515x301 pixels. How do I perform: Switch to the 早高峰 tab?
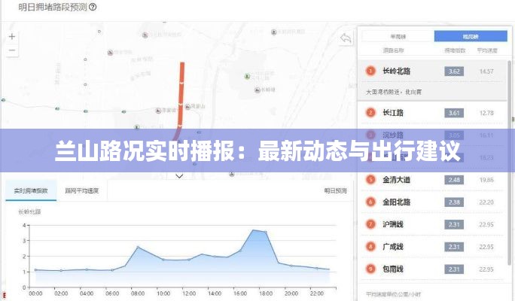(x=398, y=36)
